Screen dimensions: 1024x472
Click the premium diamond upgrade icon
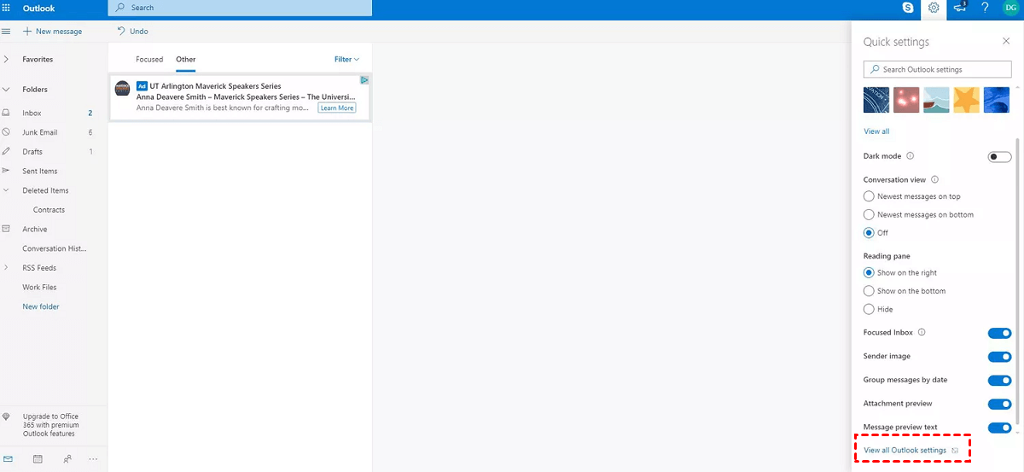coord(7,417)
